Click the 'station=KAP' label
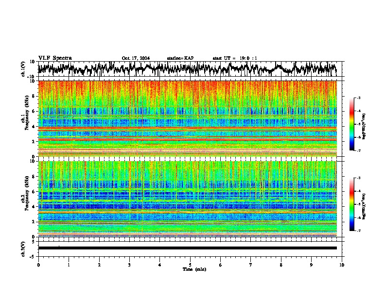385x297 pixels. [180, 58]
